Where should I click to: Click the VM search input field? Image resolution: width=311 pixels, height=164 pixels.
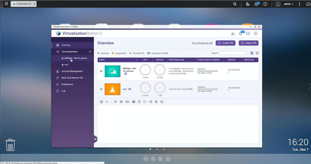point(233,53)
